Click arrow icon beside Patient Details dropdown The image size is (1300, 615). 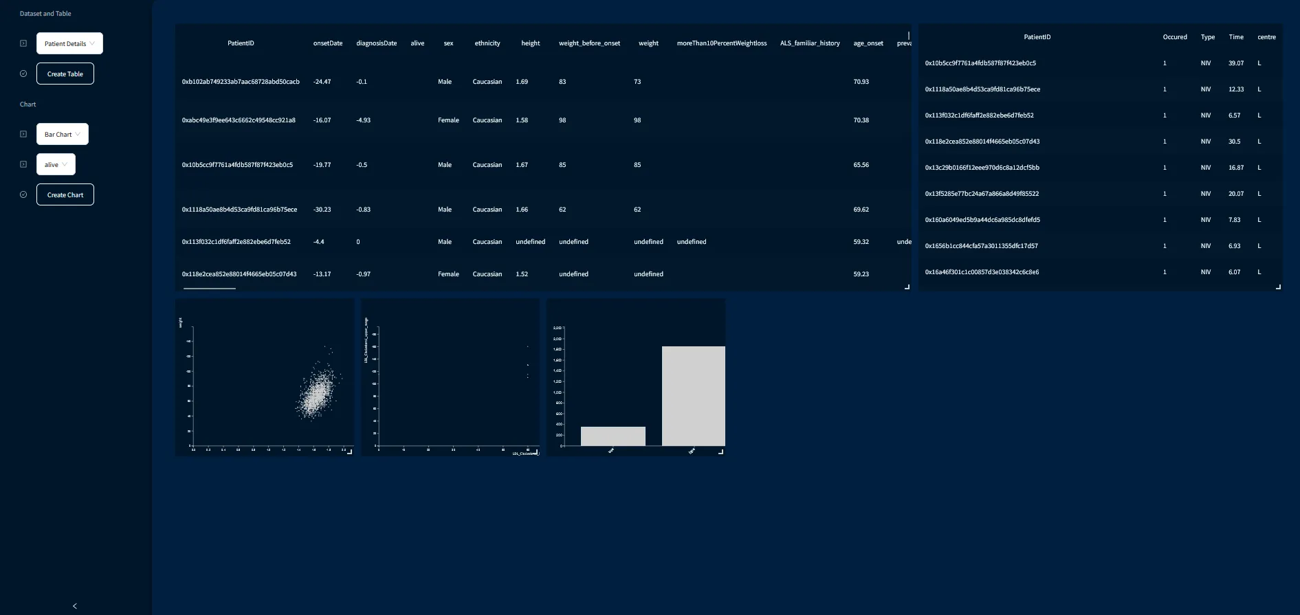click(x=23, y=43)
